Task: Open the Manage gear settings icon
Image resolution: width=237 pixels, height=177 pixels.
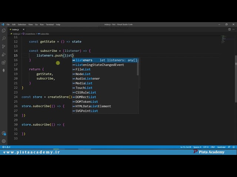Action: click(x=4, y=141)
